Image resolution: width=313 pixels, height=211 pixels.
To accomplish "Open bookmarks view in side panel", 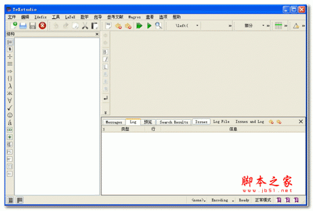I will coord(10,49).
